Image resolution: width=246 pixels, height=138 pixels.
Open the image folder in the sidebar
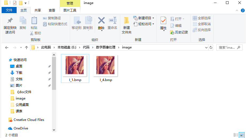[18, 98]
